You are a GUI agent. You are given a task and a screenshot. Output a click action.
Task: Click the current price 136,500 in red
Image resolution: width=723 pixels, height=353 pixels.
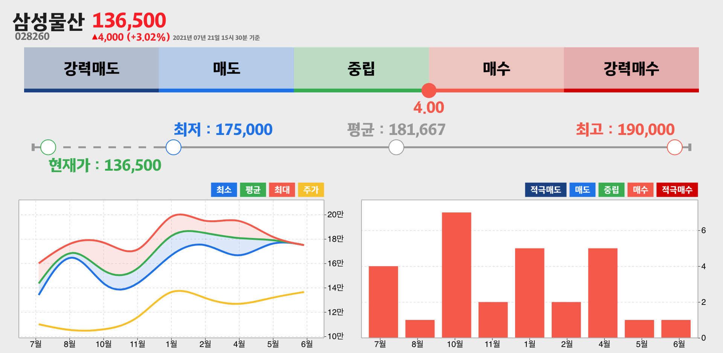pyautogui.click(x=129, y=20)
